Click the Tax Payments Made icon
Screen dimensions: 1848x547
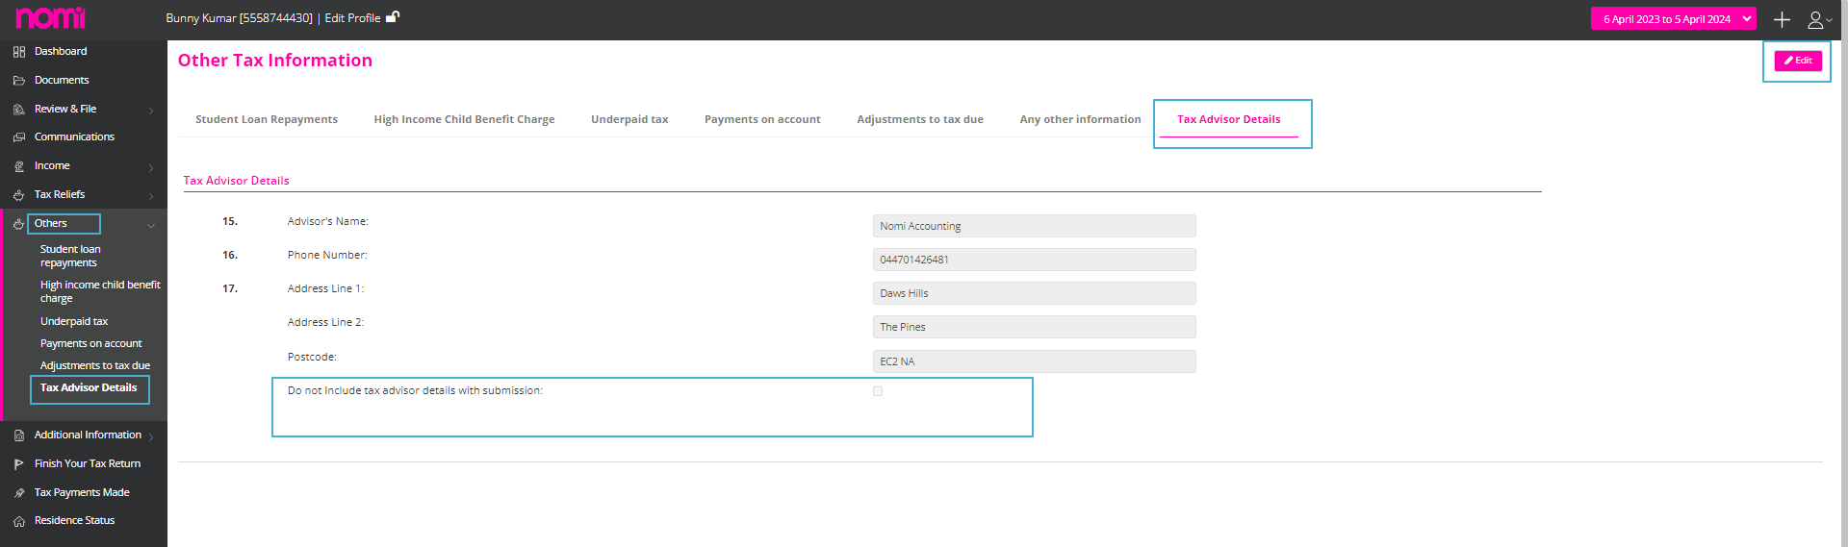[19, 493]
